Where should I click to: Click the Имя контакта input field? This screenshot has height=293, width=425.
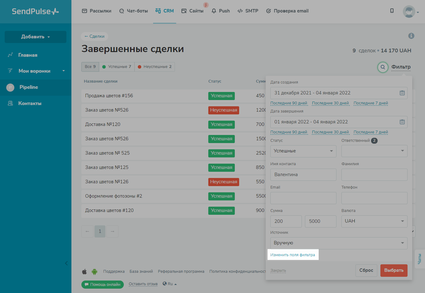point(303,175)
